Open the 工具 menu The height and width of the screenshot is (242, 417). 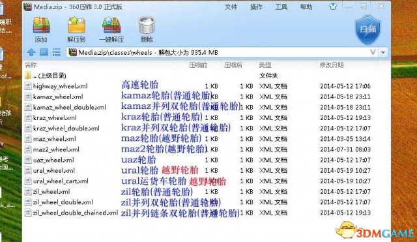coord(281,7)
